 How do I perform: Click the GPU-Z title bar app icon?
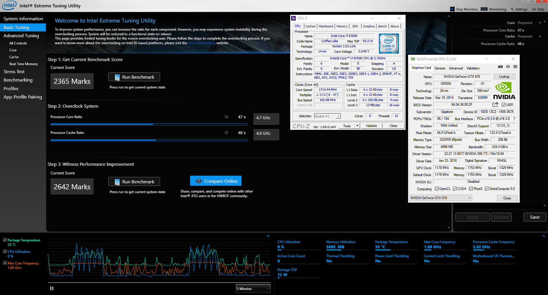tap(413, 59)
